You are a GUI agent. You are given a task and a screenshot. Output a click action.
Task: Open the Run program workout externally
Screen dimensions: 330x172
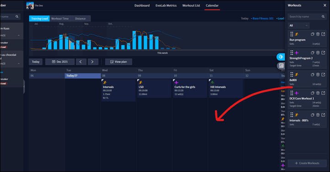[x=323, y=34]
